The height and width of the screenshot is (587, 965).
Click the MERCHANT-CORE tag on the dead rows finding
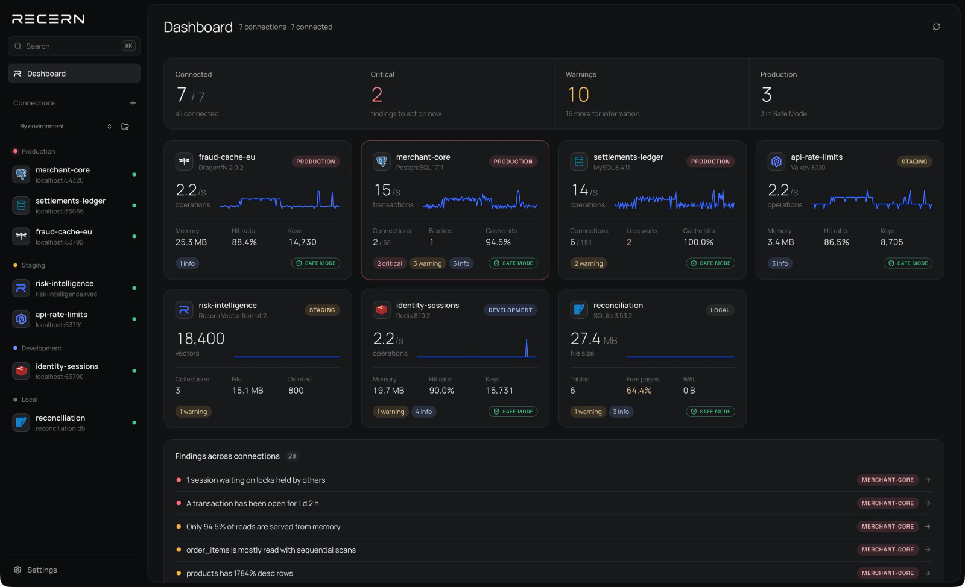(888, 573)
